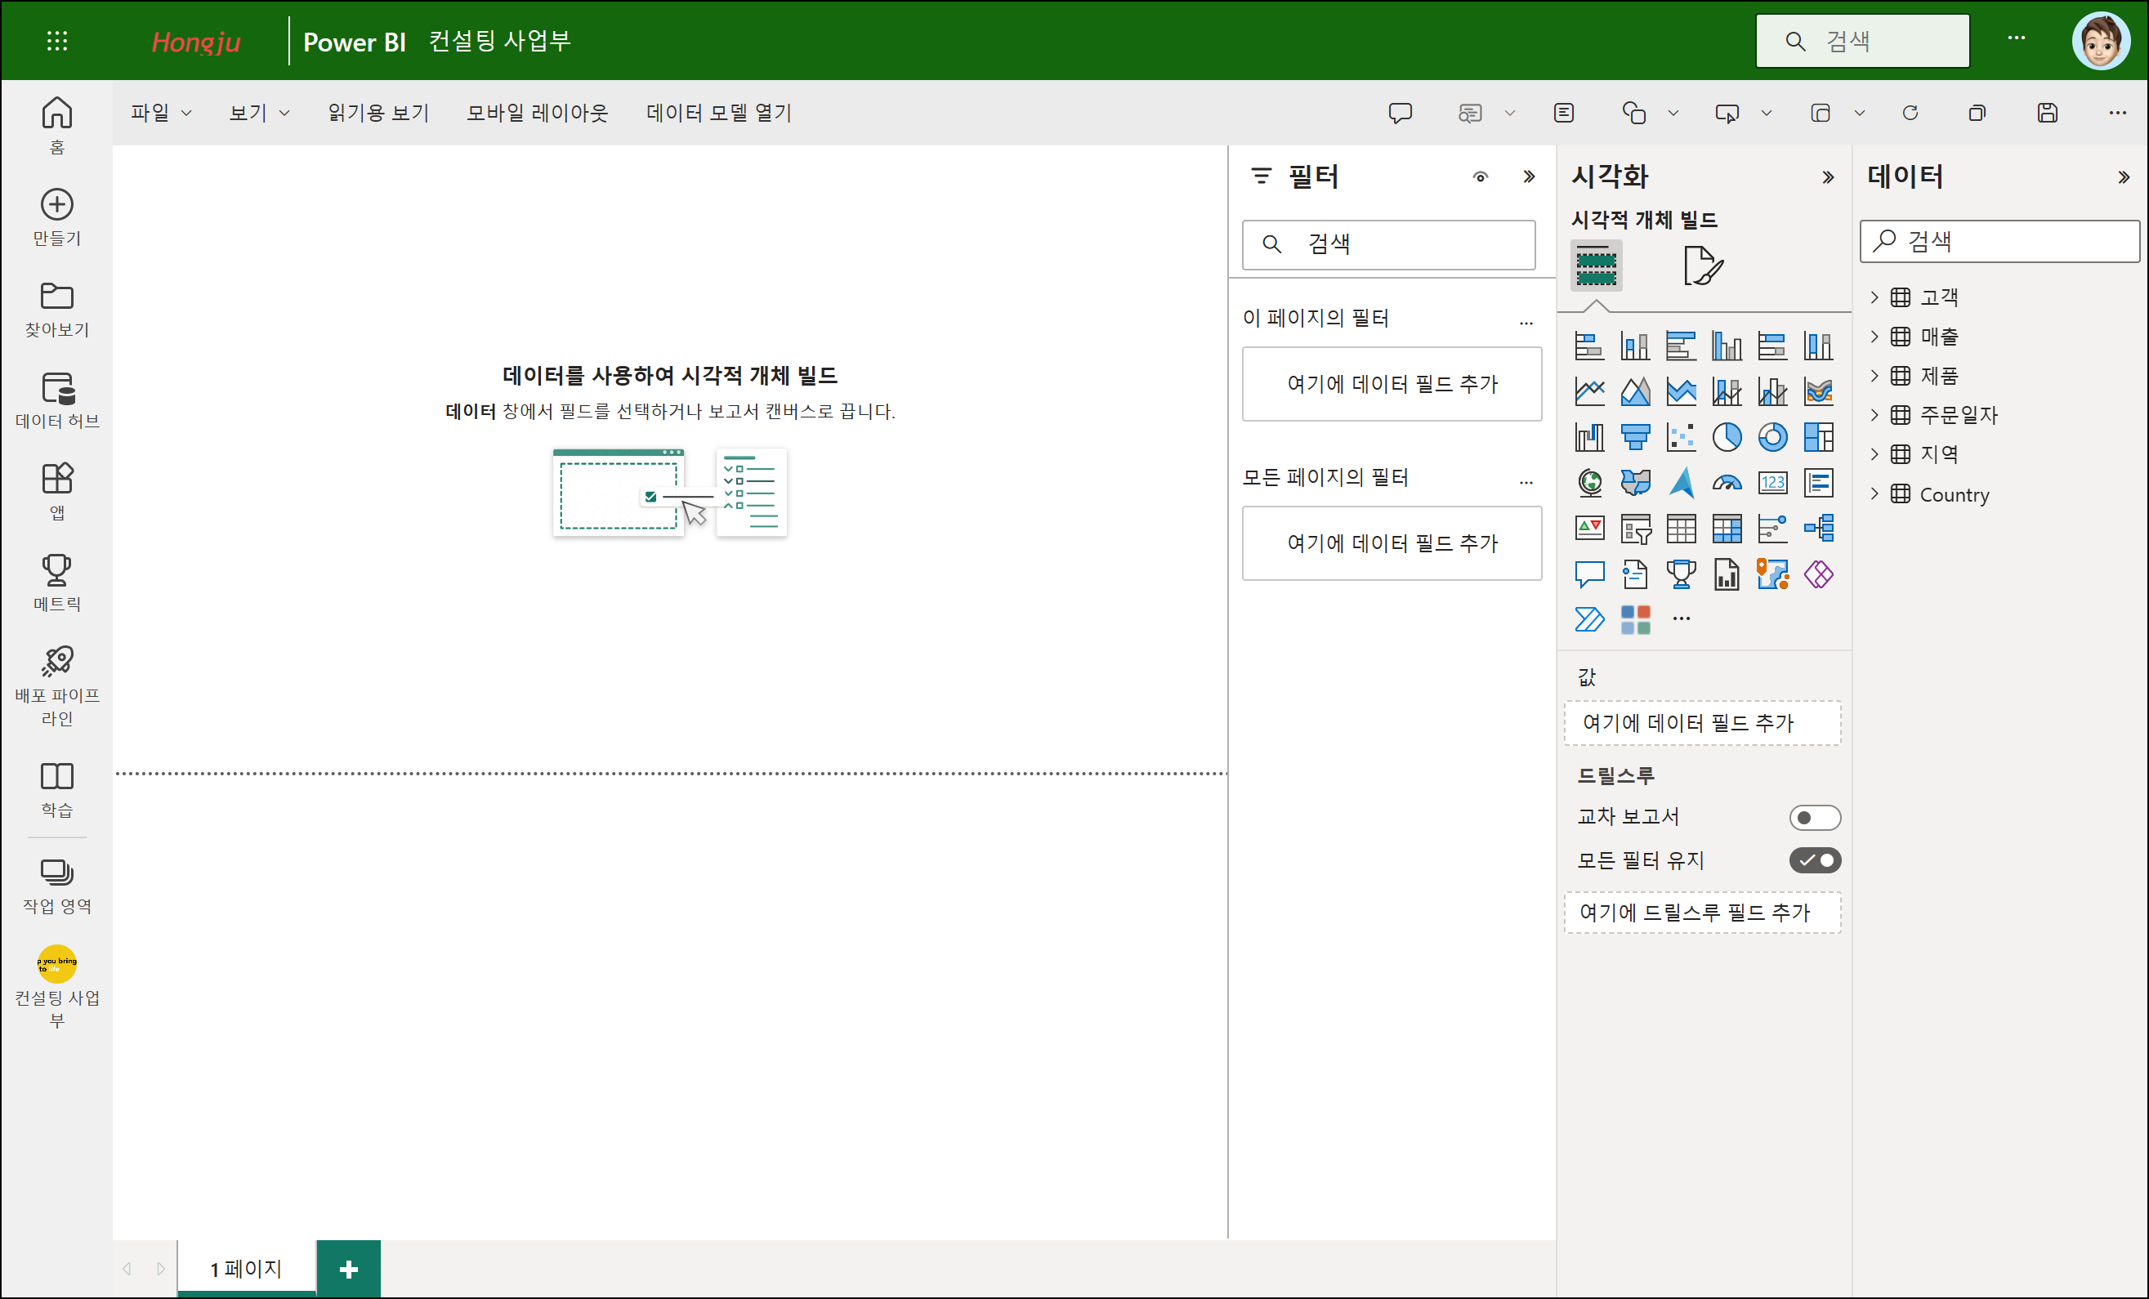Click the refresh icon in toolbar
The image size is (2149, 1299).
[x=1910, y=114]
